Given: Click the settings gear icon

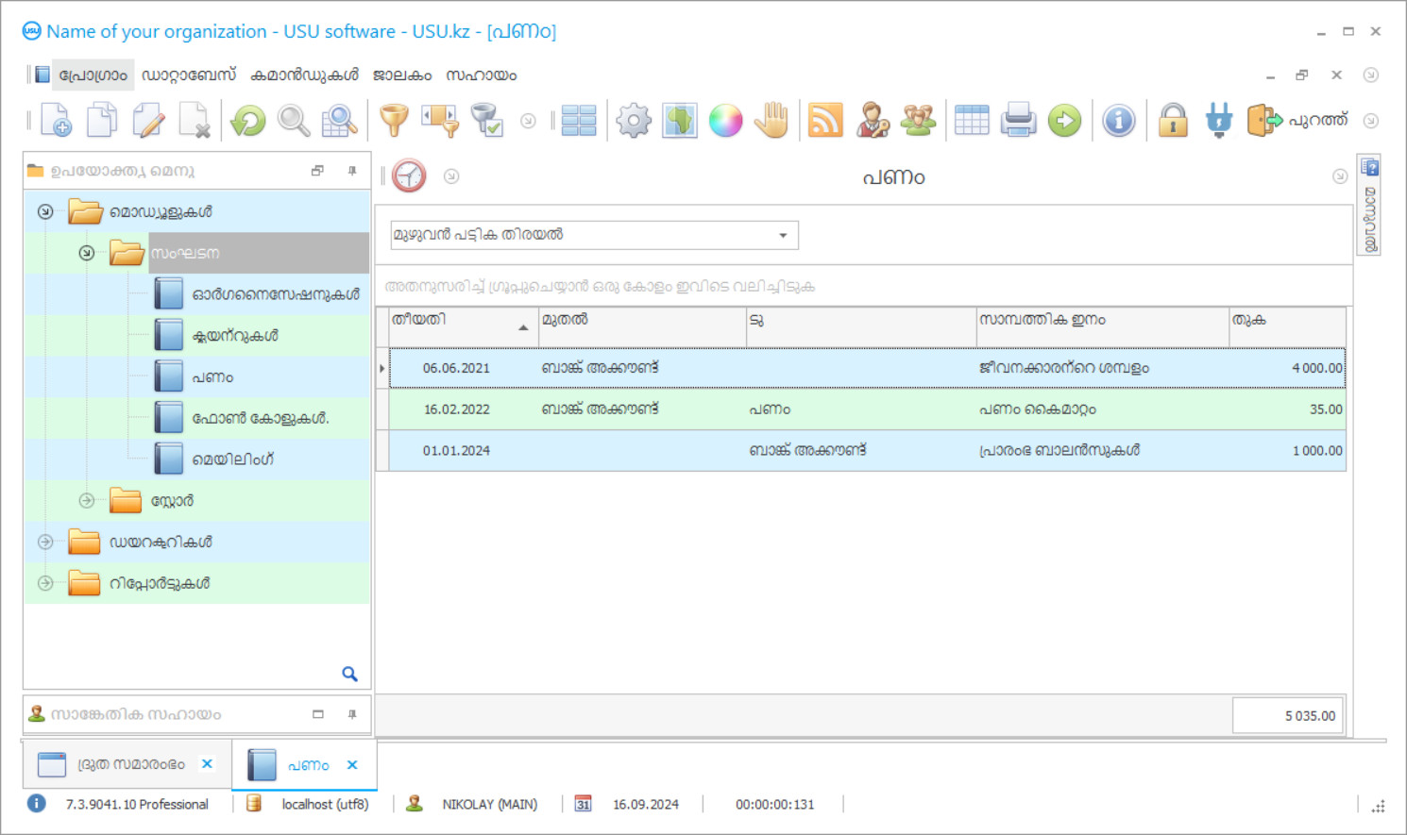Looking at the screenshot, I should click(634, 121).
